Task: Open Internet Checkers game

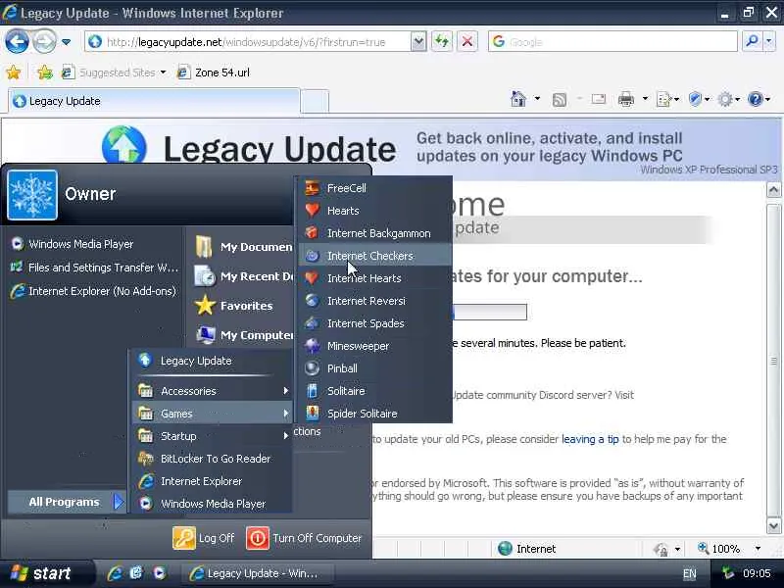Action: click(x=375, y=256)
